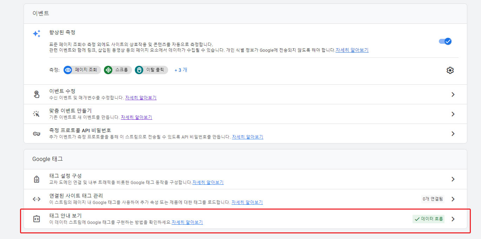The height and width of the screenshot is (239, 481).
Task: Click the clipboard code icon for 태그 안내 보기
Action: coord(37,219)
